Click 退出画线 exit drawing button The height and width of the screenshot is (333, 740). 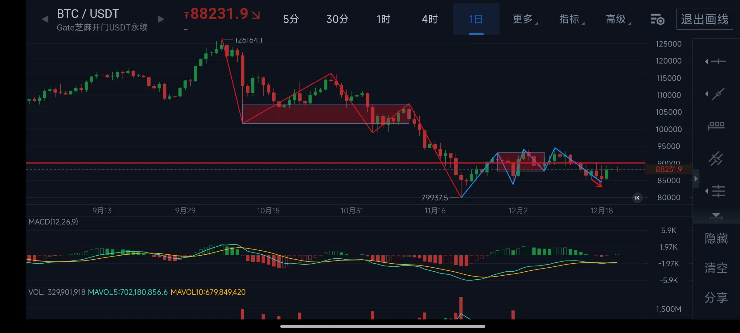click(x=705, y=19)
